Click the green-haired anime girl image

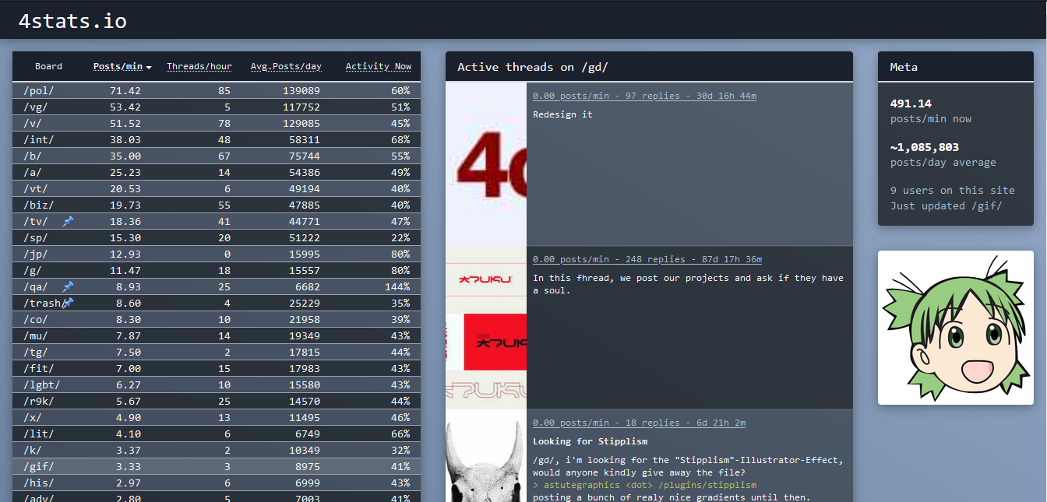(956, 328)
